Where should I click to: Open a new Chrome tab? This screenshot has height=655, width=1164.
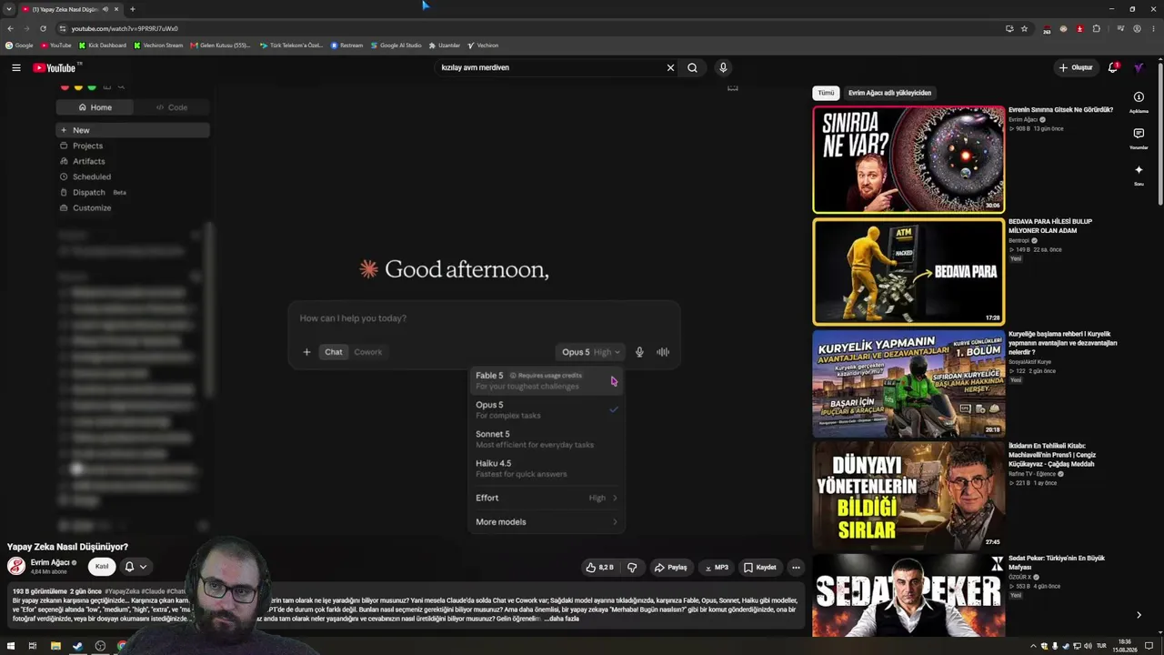pos(132,9)
